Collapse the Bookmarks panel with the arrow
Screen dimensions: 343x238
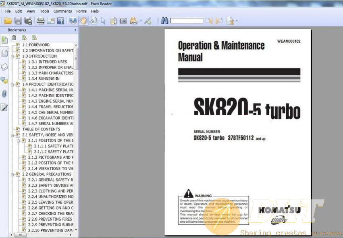[x=75, y=30]
